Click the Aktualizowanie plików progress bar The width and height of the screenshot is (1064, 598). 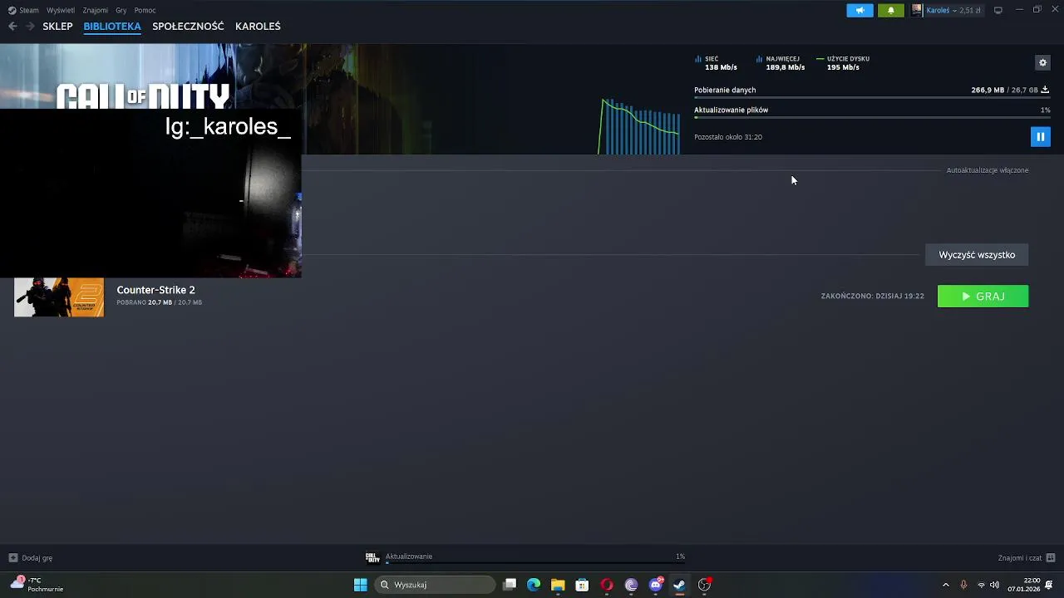872,117
